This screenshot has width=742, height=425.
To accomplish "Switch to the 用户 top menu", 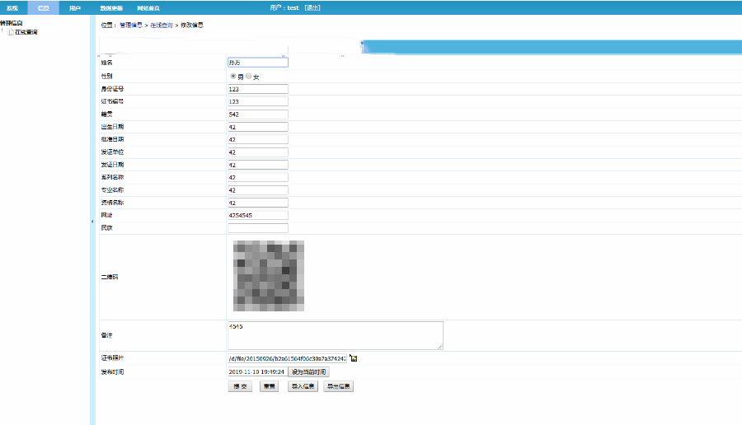I will click(75, 7).
